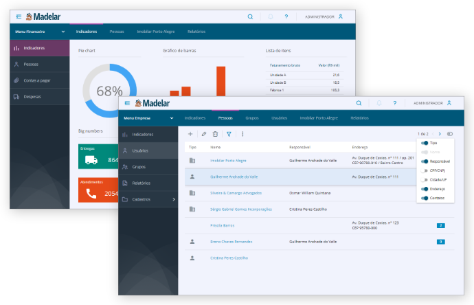Switch to Usuários tab in front window
The image size is (474, 305).
pyautogui.click(x=280, y=118)
